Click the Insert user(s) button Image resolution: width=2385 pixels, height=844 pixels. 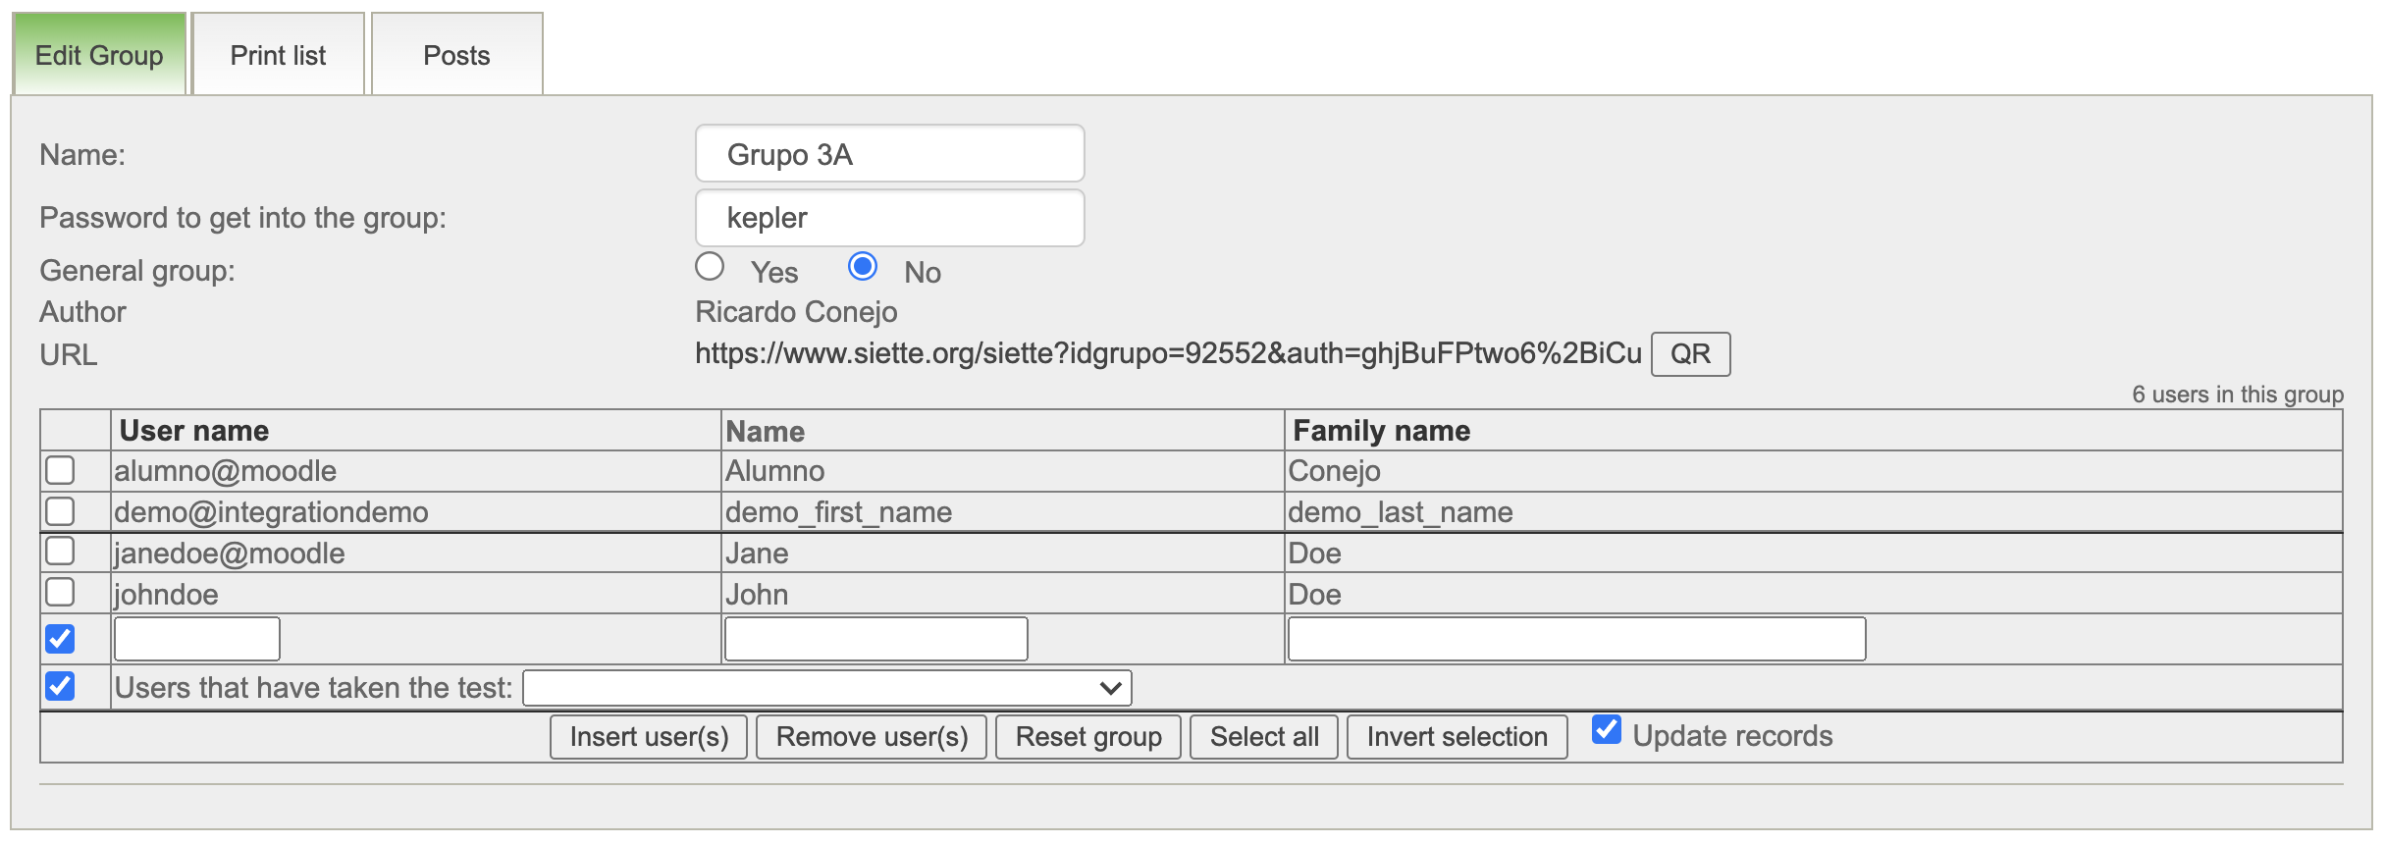[x=649, y=737]
